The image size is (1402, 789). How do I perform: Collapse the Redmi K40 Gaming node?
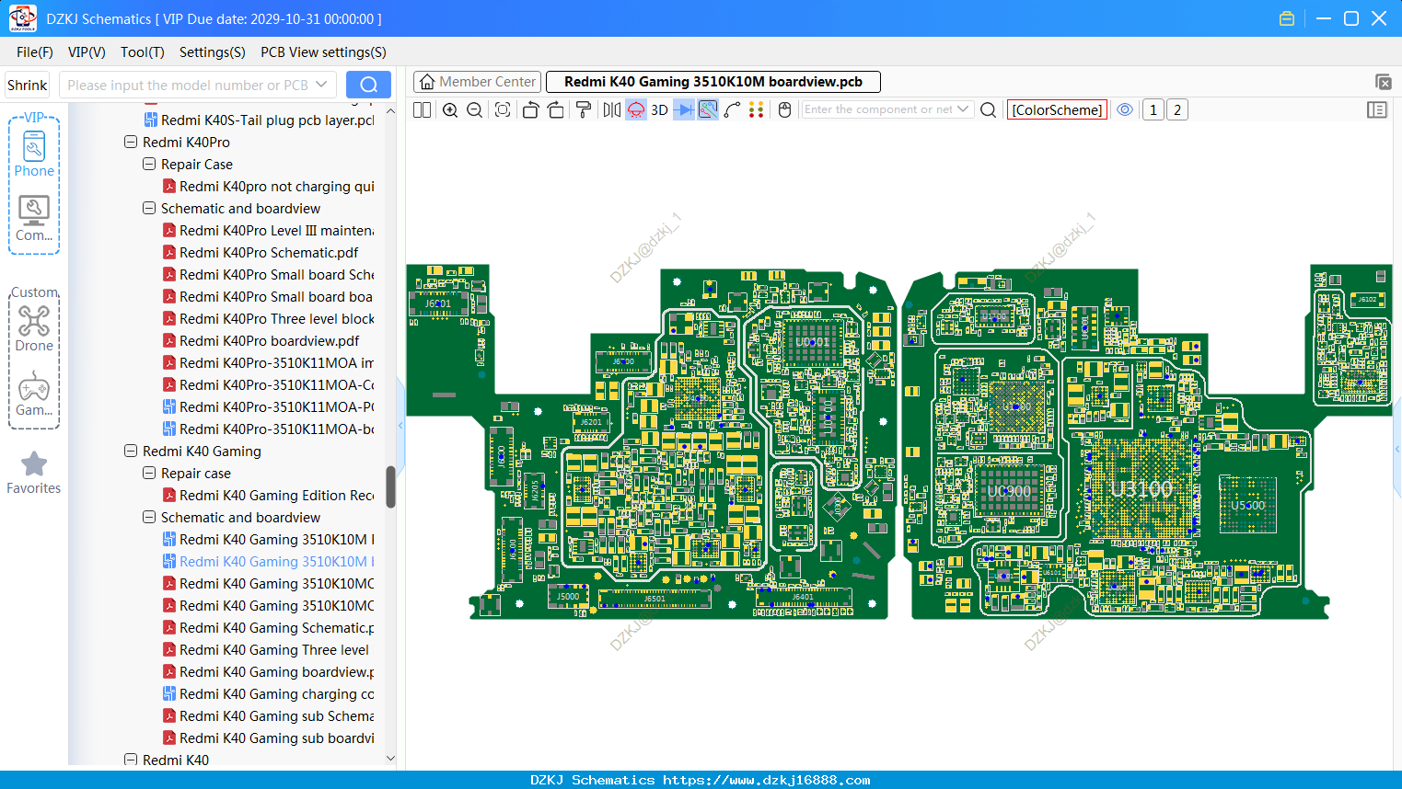click(131, 452)
